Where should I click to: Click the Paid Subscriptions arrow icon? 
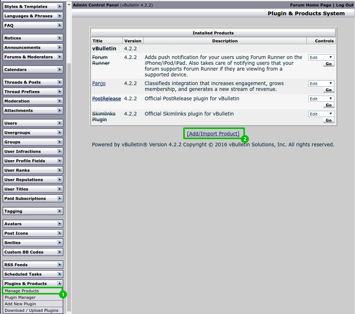pos(59,198)
